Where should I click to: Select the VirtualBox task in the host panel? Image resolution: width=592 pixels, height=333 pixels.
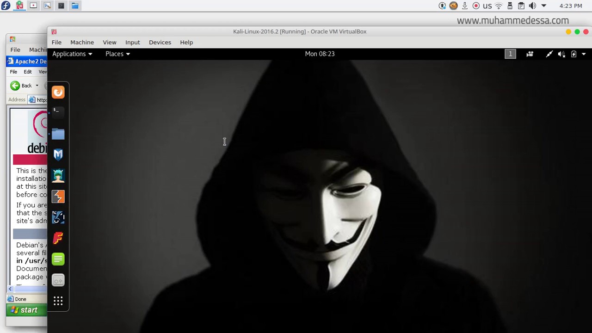19,6
